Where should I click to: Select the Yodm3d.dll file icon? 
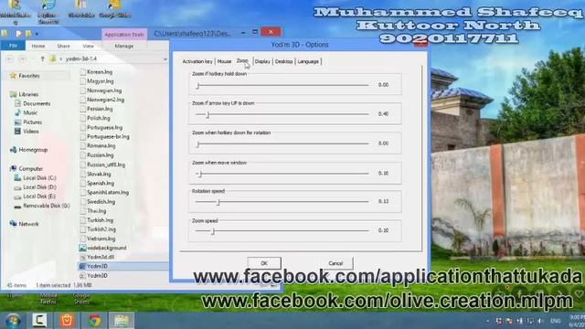click(x=82, y=258)
